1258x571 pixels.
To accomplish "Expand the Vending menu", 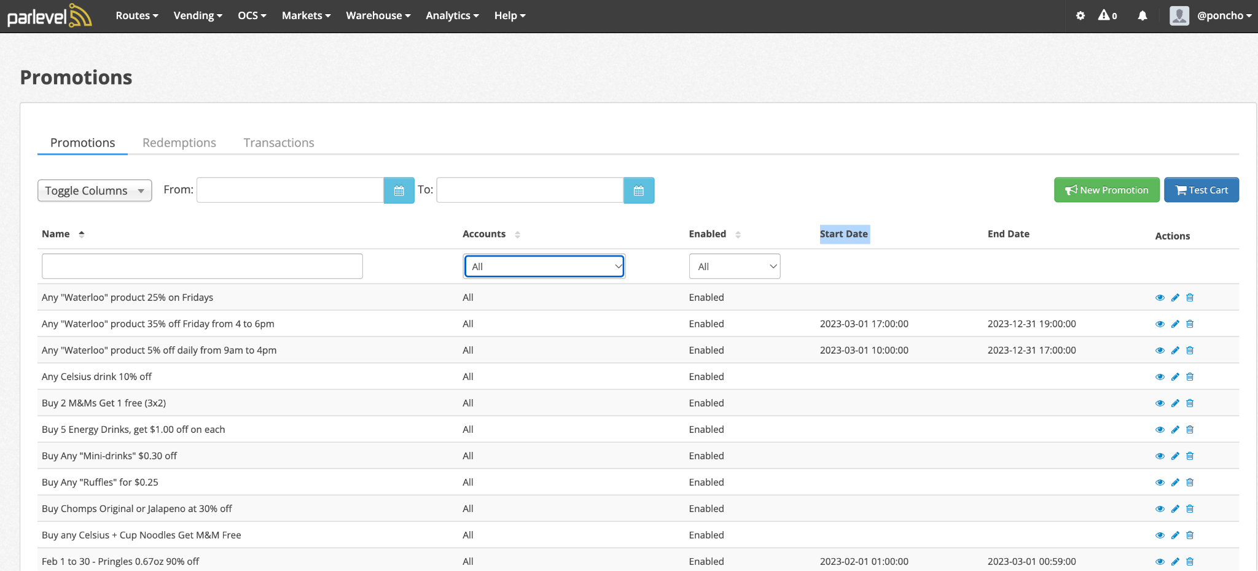I will point(198,15).
